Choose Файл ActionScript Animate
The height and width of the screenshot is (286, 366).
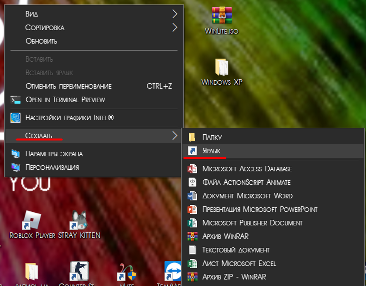point(272,182)
